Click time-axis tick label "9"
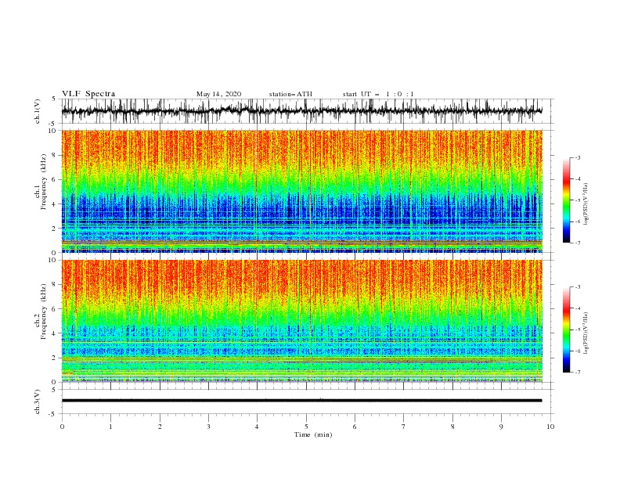Screen dimensions: 620x479 pyautogui.click(x=501, y=427)
